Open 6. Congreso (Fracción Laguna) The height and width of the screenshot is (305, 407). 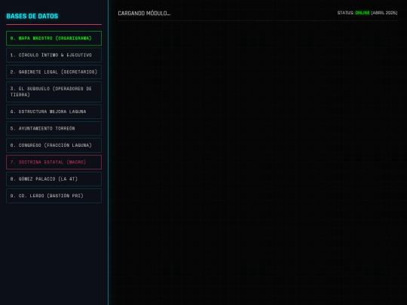(54, 145)
